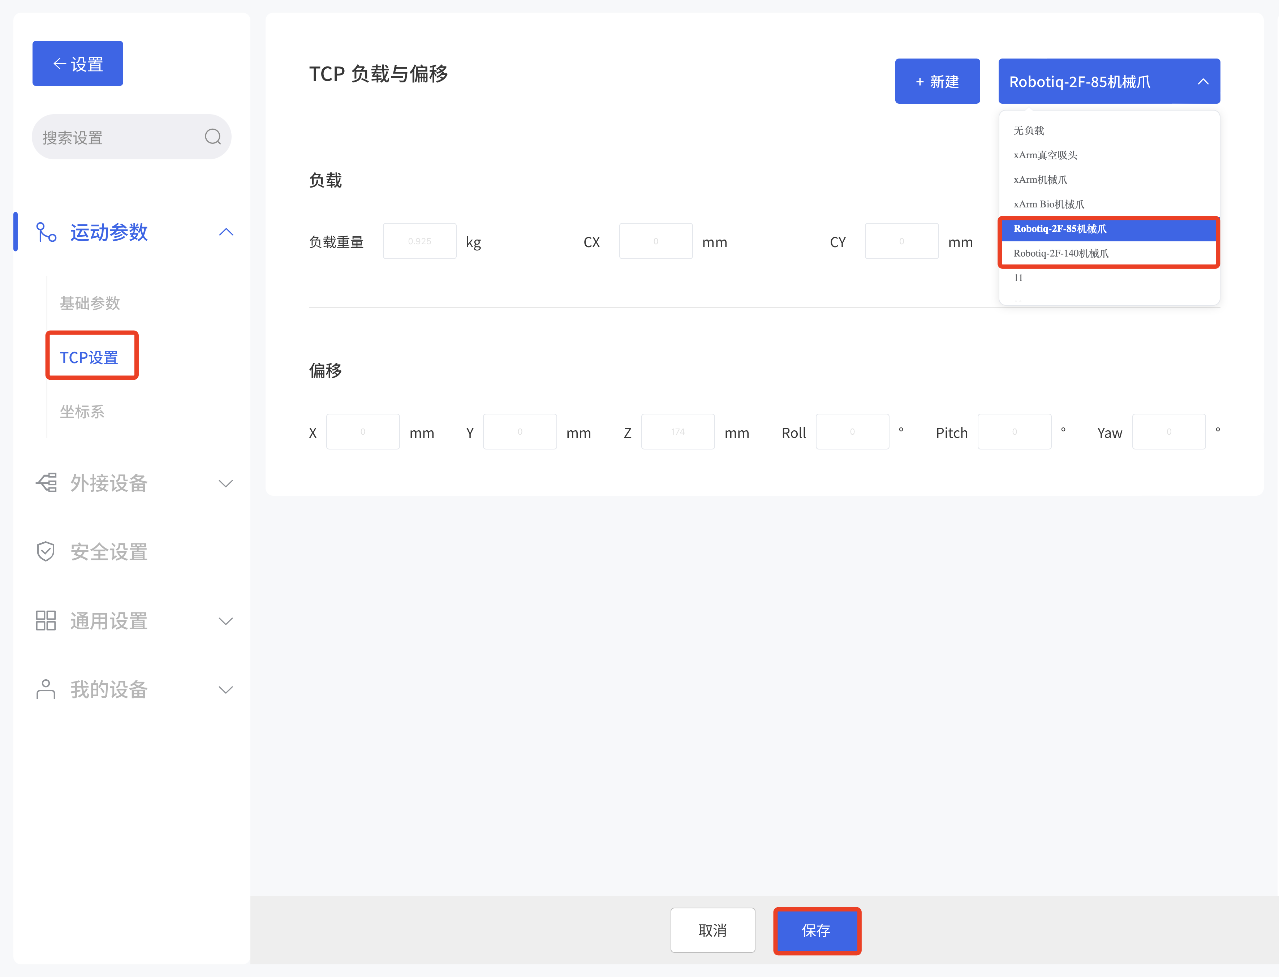Expand the 我的设备 section chevron
1279x977 pixels.
click(x=225, y=690)
